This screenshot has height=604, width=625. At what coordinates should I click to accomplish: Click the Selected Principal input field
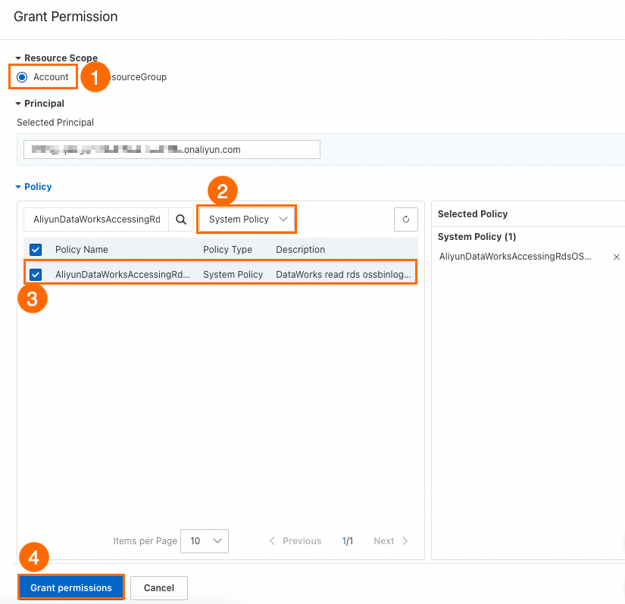pos(172,149)
